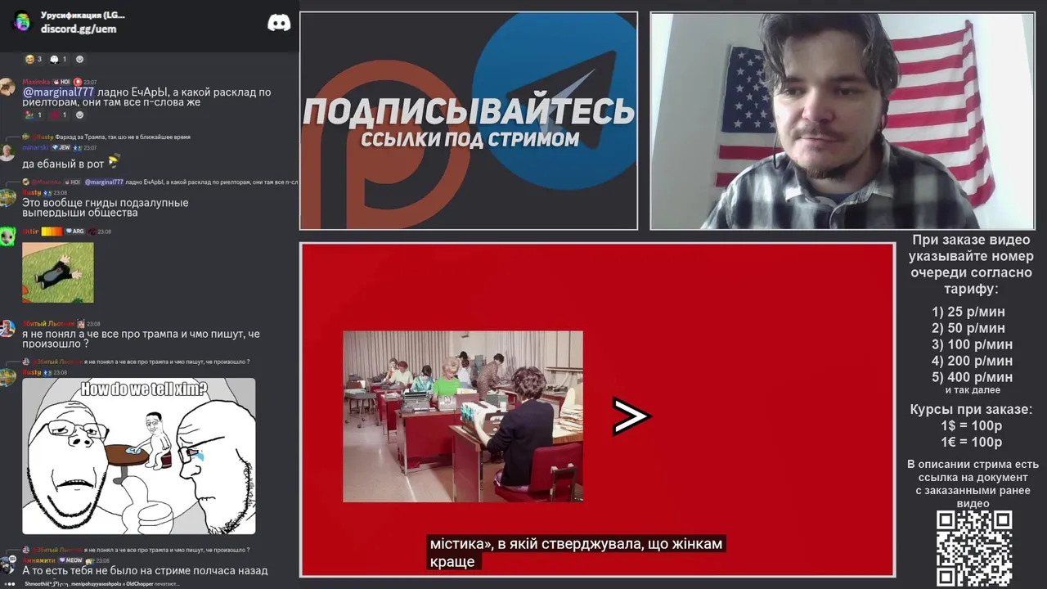This screenshot has width=1047, height=589.
Task: Open minarski's user avatar
Action: (7, 153)
